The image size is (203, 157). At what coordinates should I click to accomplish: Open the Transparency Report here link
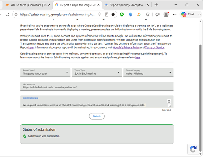[31, 47]
